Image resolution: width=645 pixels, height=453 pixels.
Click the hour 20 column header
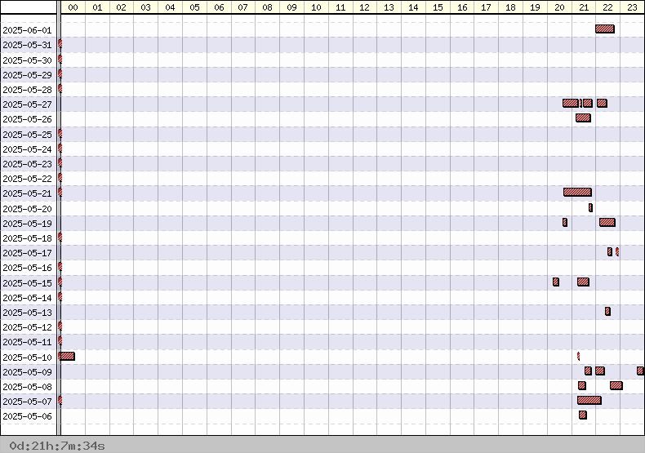[559, 7]
